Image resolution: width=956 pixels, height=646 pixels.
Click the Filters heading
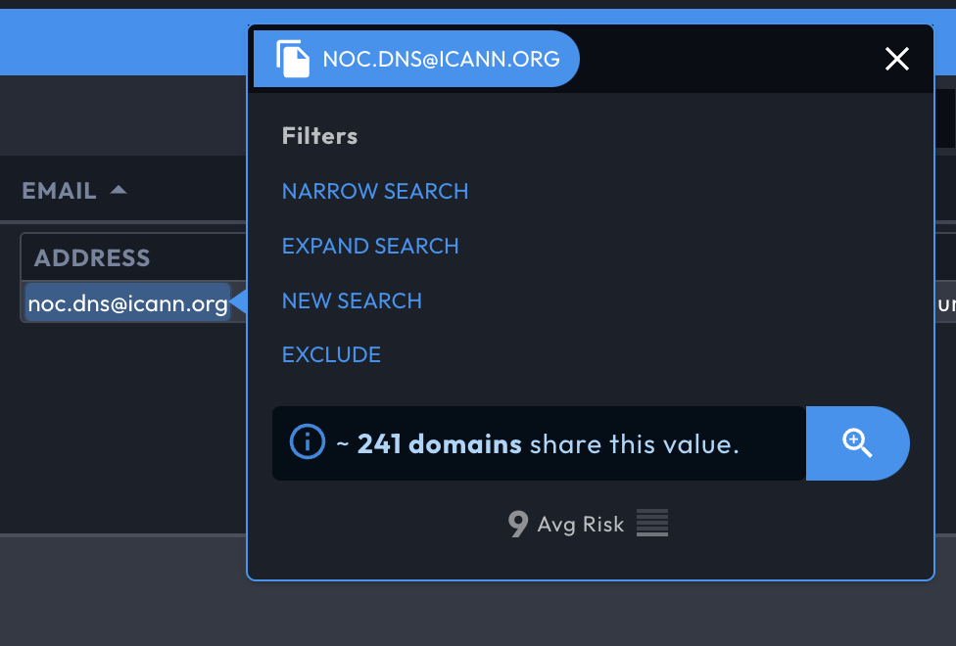(x=319, y=136)
